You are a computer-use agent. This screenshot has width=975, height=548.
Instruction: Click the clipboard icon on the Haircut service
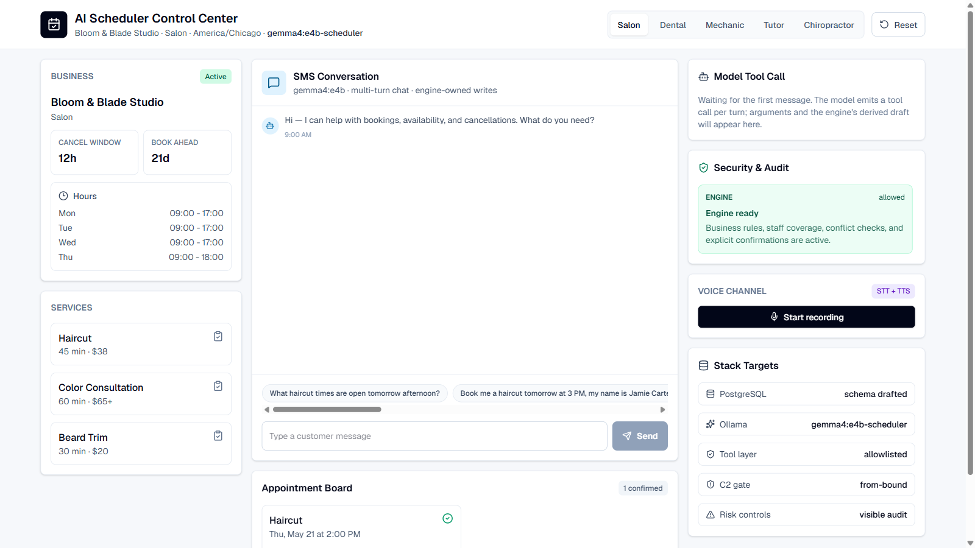pyautogui.click(x=218, y=337)
